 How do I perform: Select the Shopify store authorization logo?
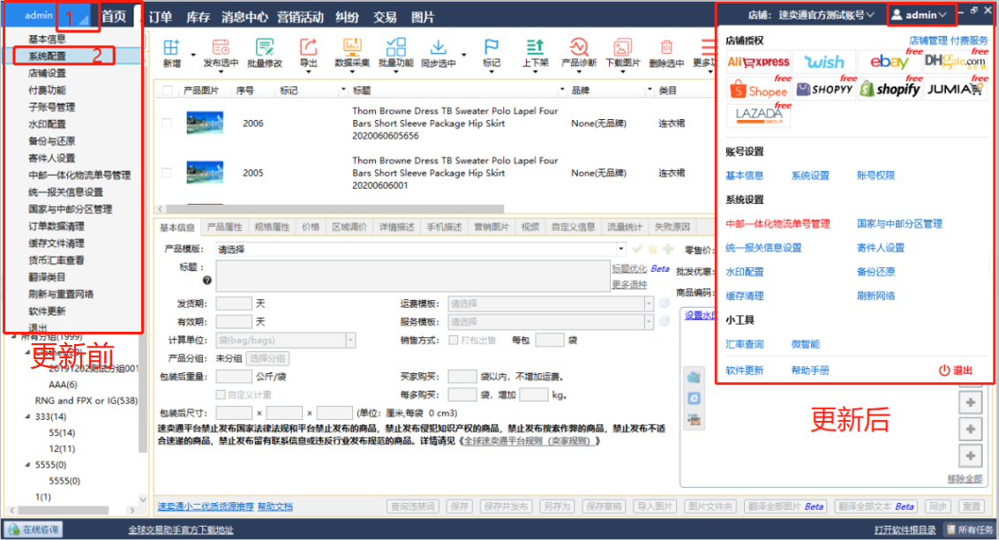[x=890, y=89]
